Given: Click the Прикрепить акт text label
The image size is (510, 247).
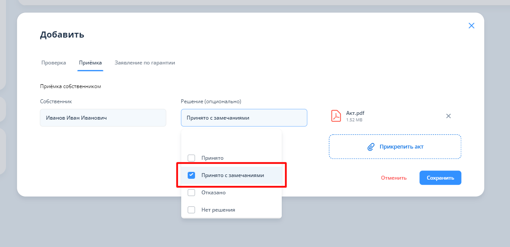Looking at the screenshot, I should pos(401,147).
